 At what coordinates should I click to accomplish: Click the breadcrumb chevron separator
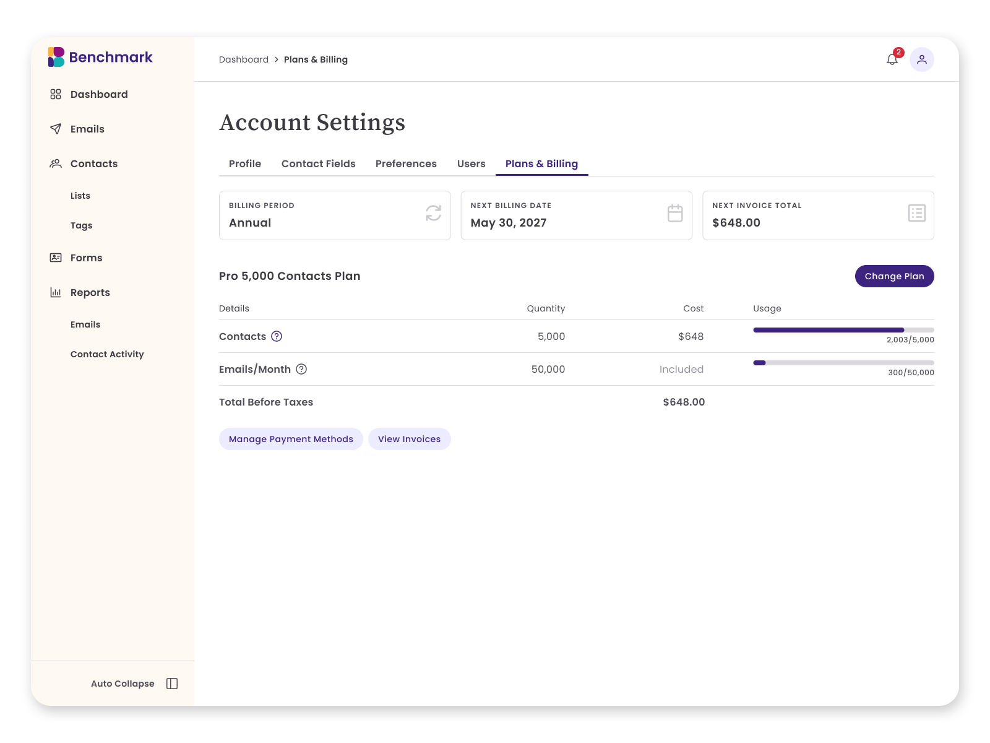point(277,59)
